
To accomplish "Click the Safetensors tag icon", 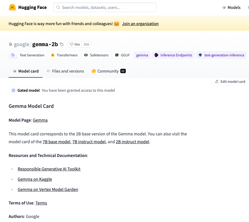I will click(86, 55).
